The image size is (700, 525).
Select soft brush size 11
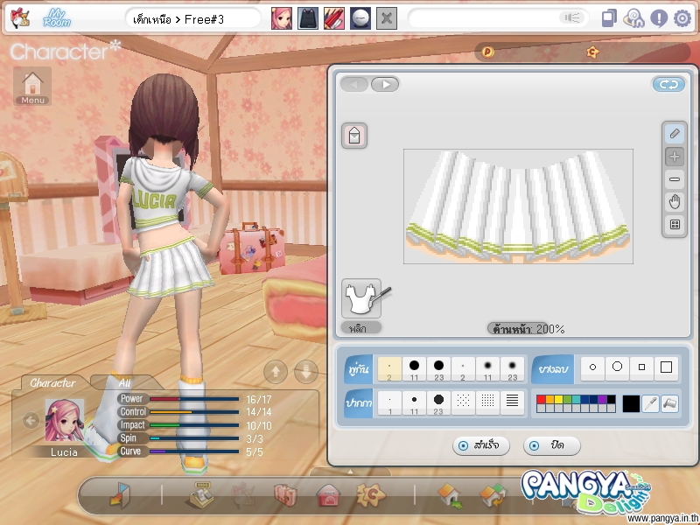(487, 369)
